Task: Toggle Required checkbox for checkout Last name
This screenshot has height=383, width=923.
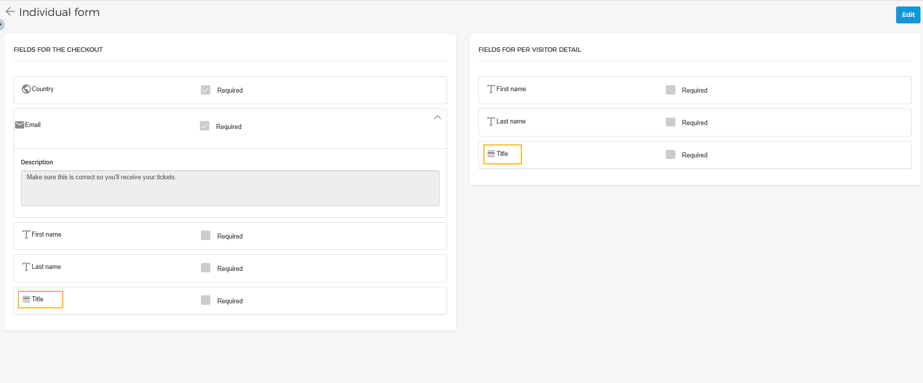Action: point(205,268)
